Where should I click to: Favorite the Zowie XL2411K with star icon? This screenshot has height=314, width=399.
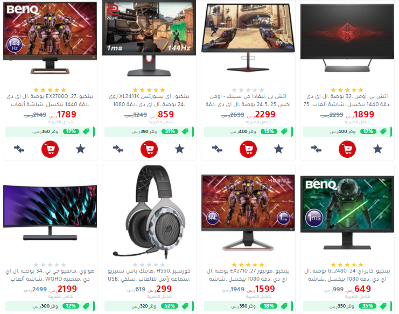click(x=180, y=149)
